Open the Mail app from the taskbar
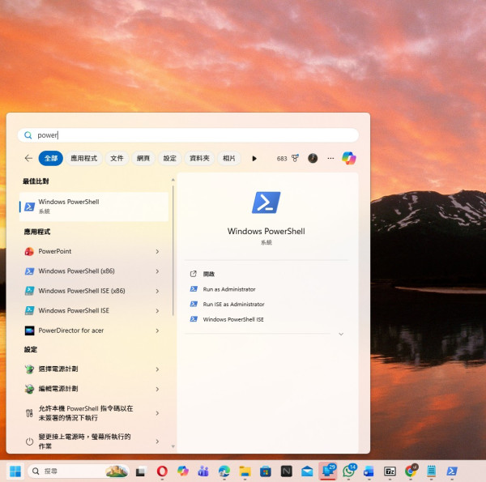This screenshot has width=486, height=482. pos(307,471)
